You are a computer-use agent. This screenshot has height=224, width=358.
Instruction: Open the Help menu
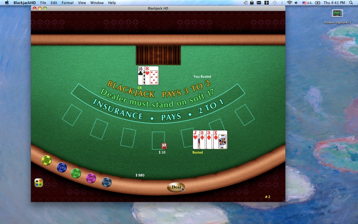coord(112,3)
